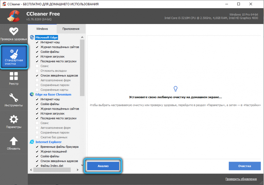This screenshot has width=264, height=185.
Task: Click the lightbulb tip icon
Action: tap(176, 89)
